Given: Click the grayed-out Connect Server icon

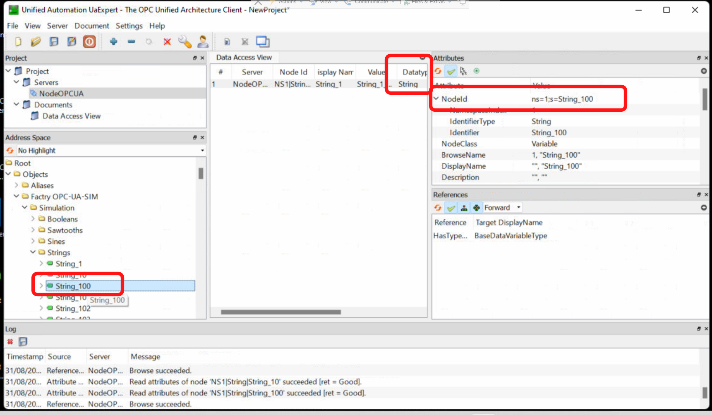Looking at the screenshot, I should click(x=149, y=41).
